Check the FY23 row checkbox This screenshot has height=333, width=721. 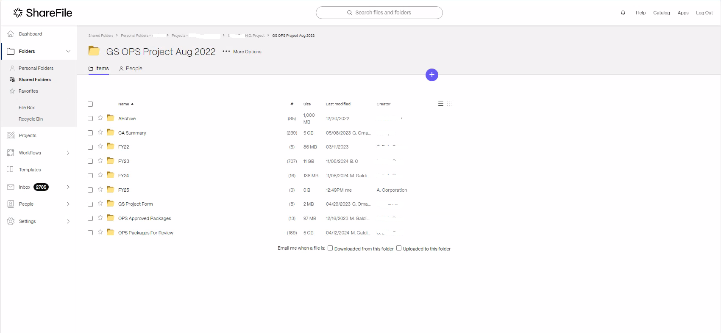(90, 161)
